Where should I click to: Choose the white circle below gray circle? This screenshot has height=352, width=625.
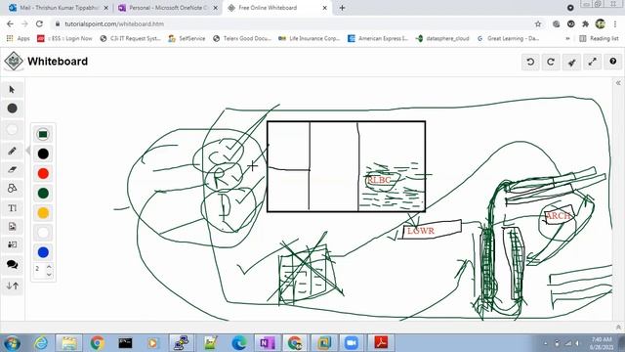pyautogui.click(x=13, y=129)
